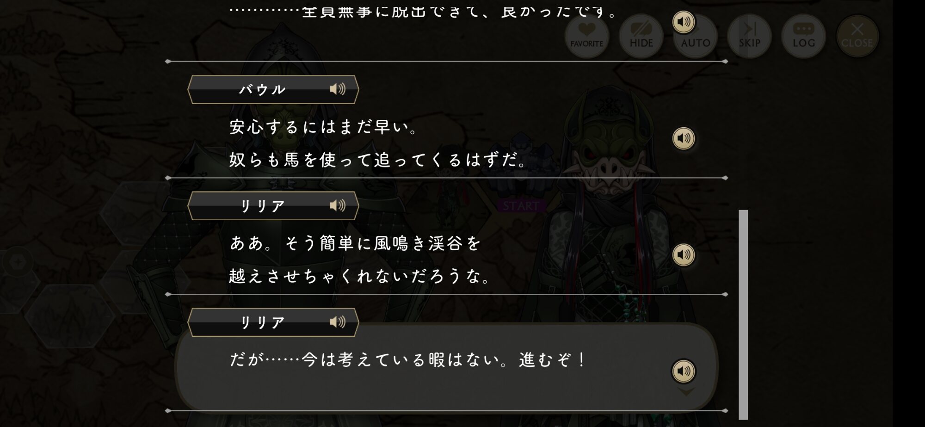
Task: Toggle HIDE to hide the text window
Action: [641, 36]
